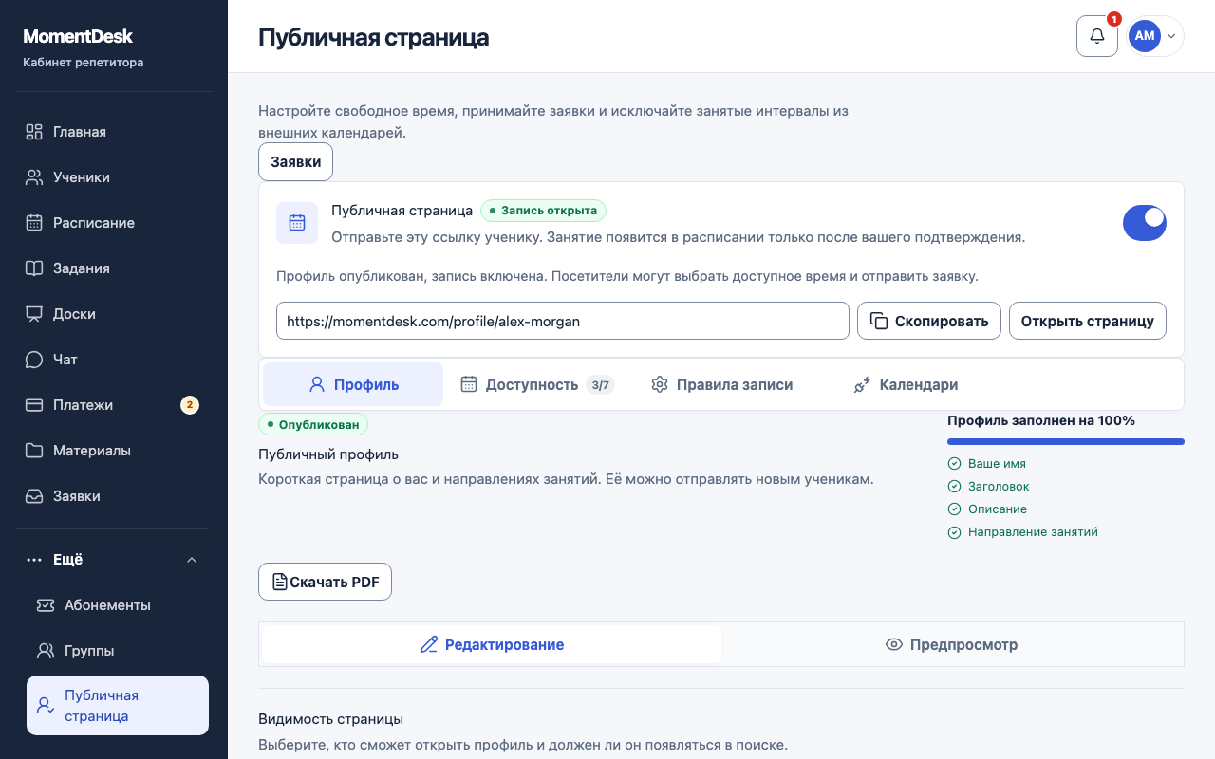Click the Группы people icon
Viewport: 1215px width, 759px height.
[x=46, y=651]
